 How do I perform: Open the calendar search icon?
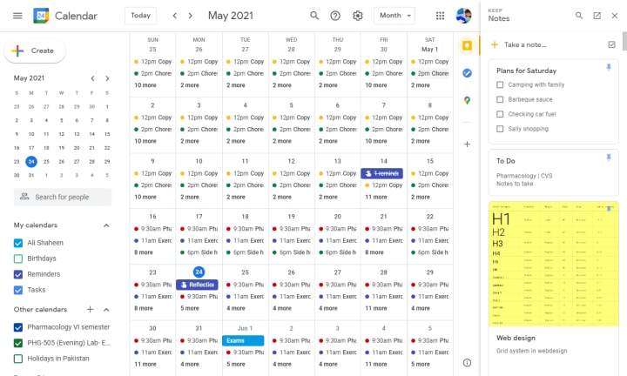(314, 16)
